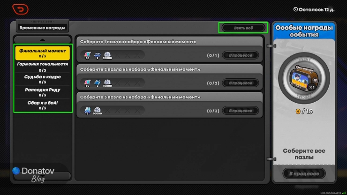This screenshot has width=347, height=195.
Task: Click the Взять всё button
Action: [x=243, y=28]
